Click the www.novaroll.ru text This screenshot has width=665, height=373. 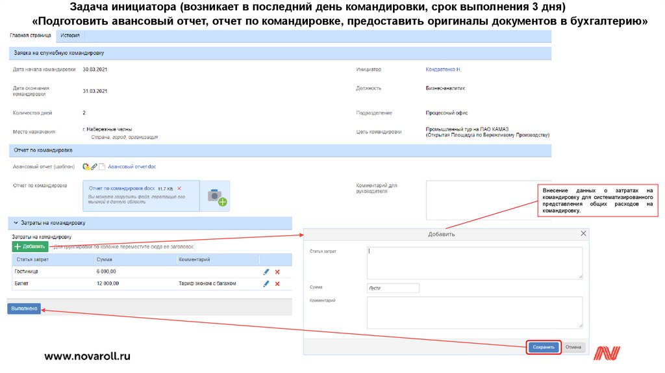click(x=88, y=357)
